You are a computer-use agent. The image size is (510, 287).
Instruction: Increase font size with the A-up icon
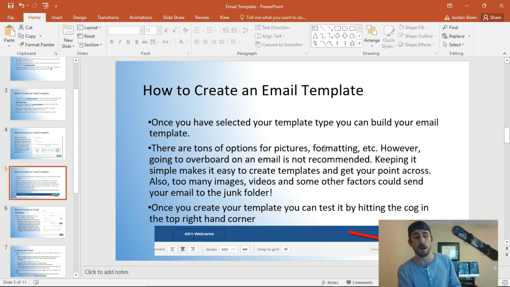166,30
